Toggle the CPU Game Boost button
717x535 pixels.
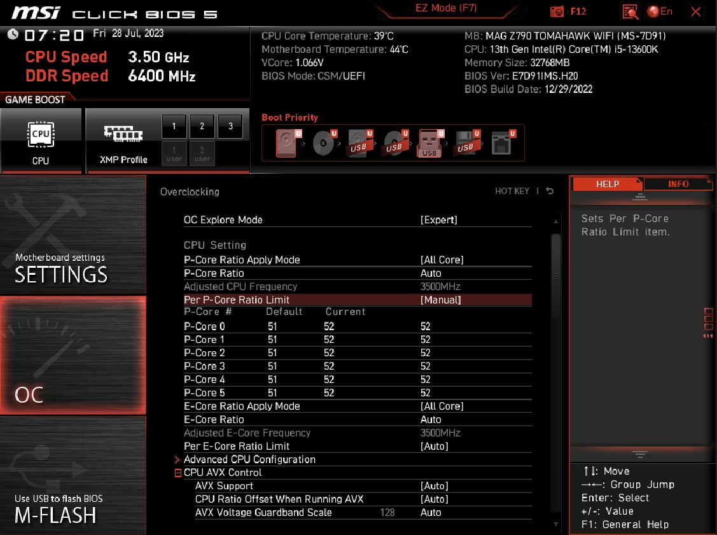[41, 141]
